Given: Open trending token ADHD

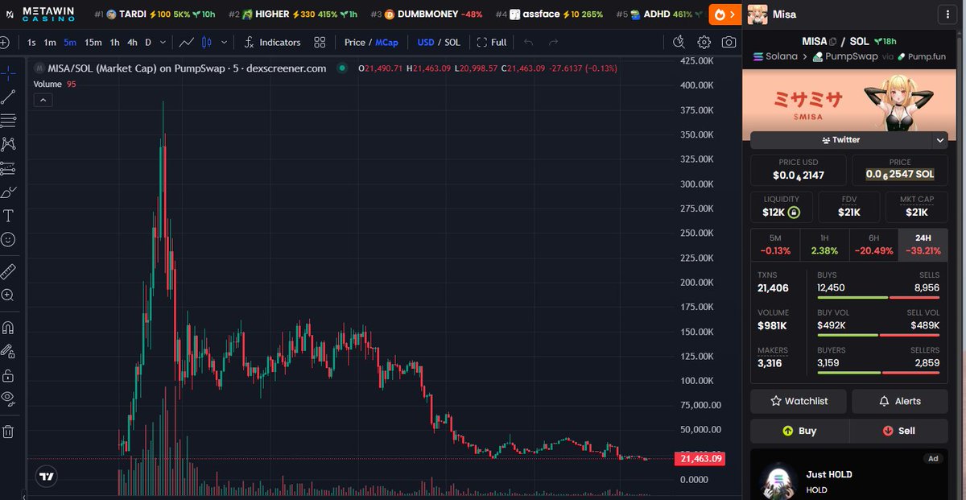Looking at the screenshot, I should pyautogui.click(x=659, y=14).
